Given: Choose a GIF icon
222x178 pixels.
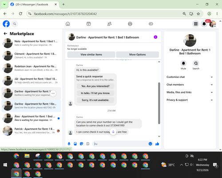Looking at the screenshot, I should (88, 144).
